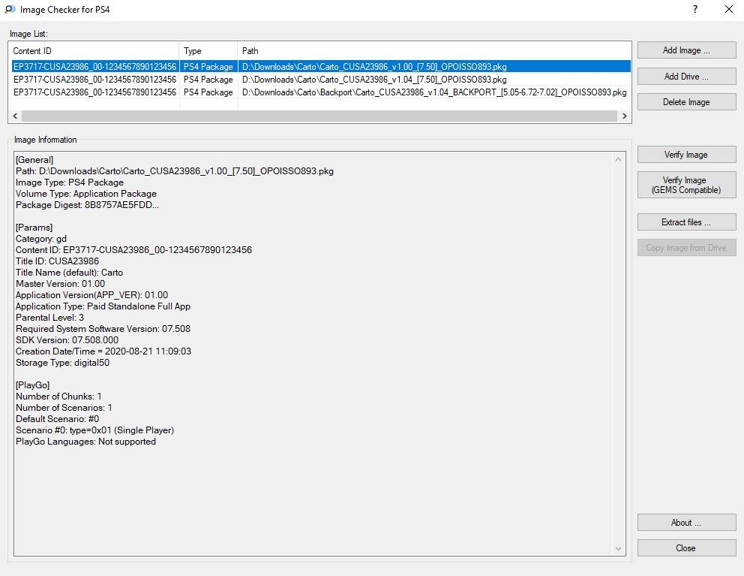
Task: Run Verify Image (GEMS Compatible)
Action: pos(686,185)
